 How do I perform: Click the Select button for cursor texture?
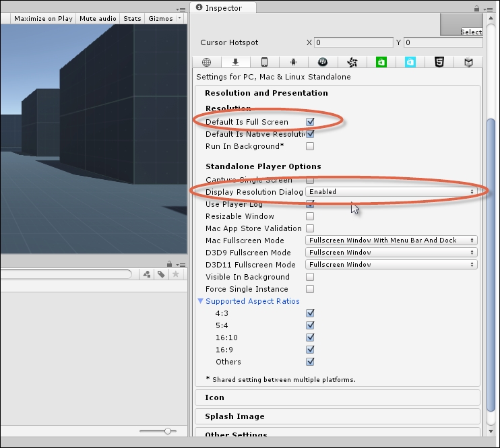click(470, 32)
